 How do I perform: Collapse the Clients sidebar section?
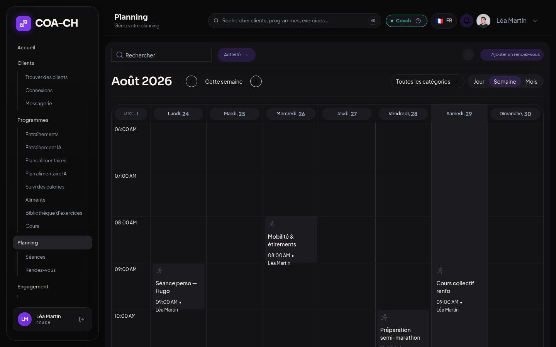click(x=26, y=63)
